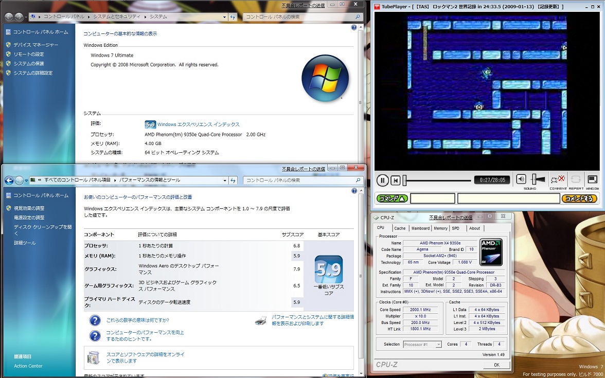The width and height of the screenshot is (605, 378).
Task: Click the OK button in CPU-Z
Action: point(496,365)
